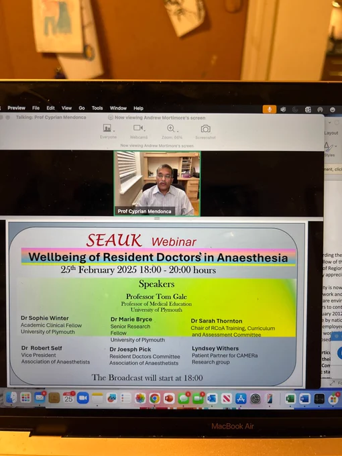Open the Window menu
The image size is (342, 456).
(x=118, y=108)
